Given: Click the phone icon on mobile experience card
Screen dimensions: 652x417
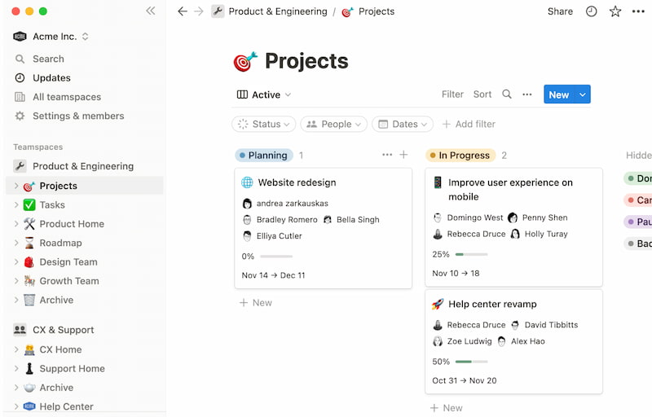Looking at the screenshot, I should 438,182.
